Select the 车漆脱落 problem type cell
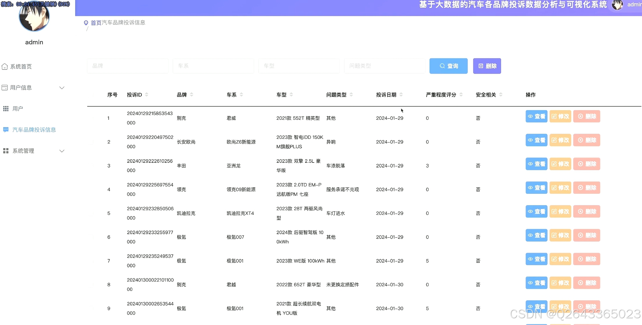 [336, 166]
